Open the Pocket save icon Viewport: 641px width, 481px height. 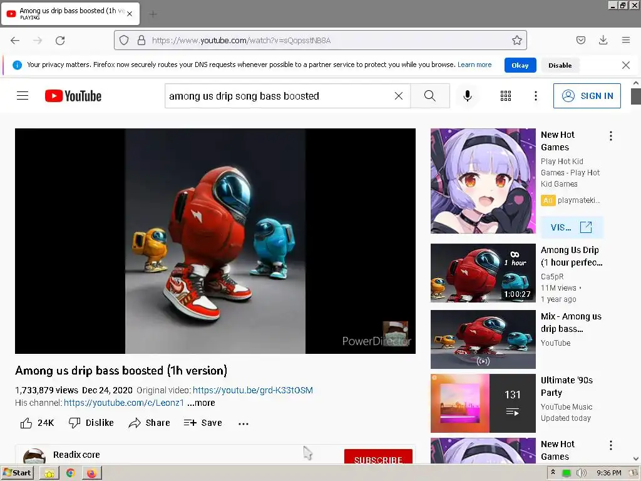[580, 40]
